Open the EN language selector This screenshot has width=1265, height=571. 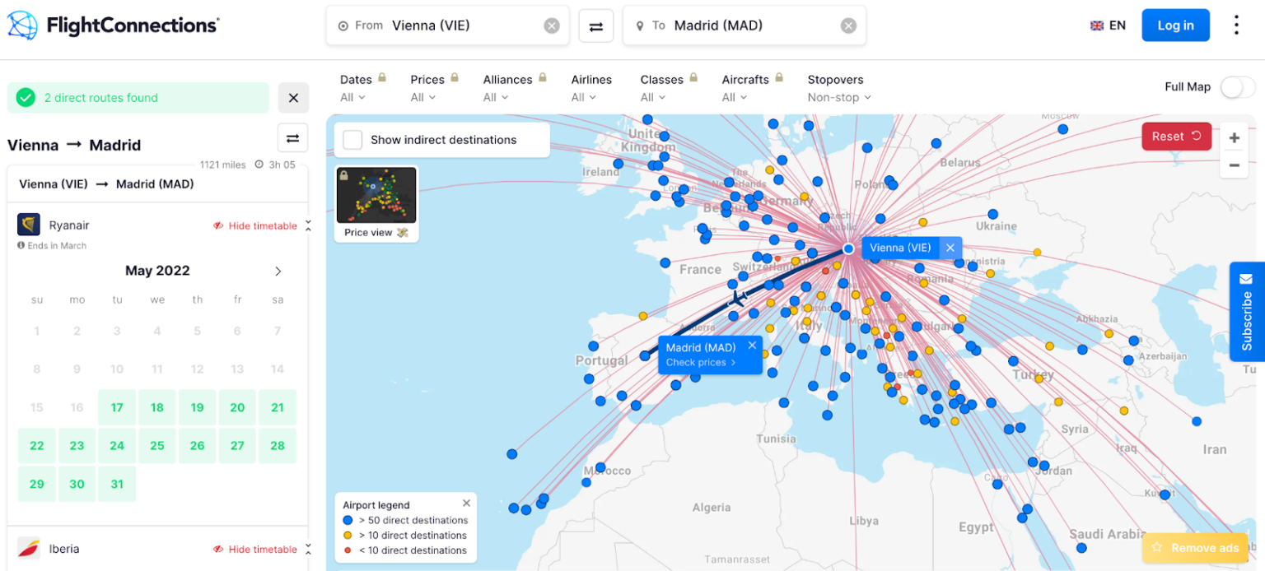1108,25
